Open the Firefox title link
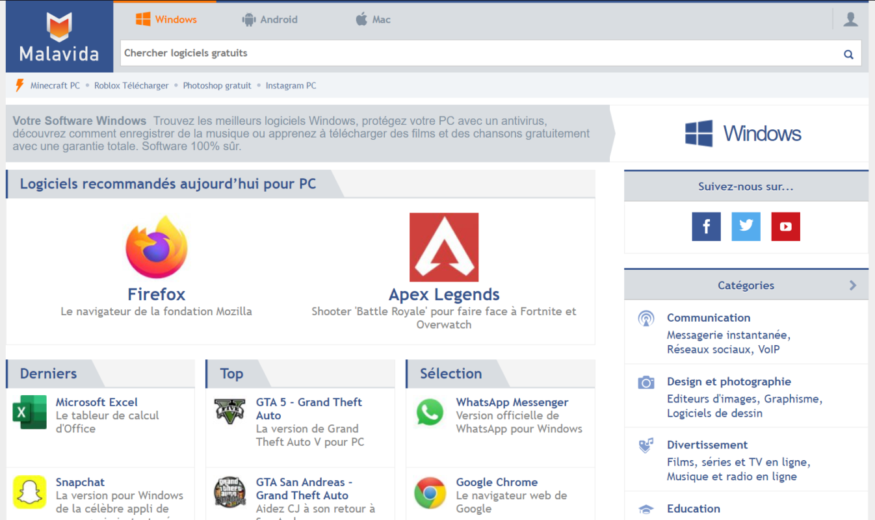This screenshot has height=520, width=875. click(157, 294)
